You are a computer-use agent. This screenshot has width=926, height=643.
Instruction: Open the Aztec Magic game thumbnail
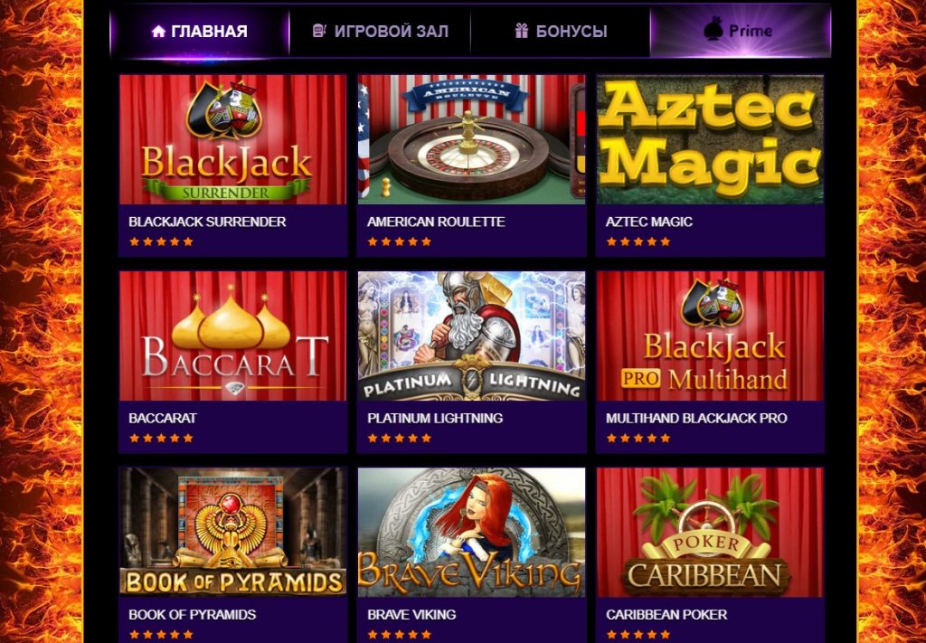tap(710, 139)
